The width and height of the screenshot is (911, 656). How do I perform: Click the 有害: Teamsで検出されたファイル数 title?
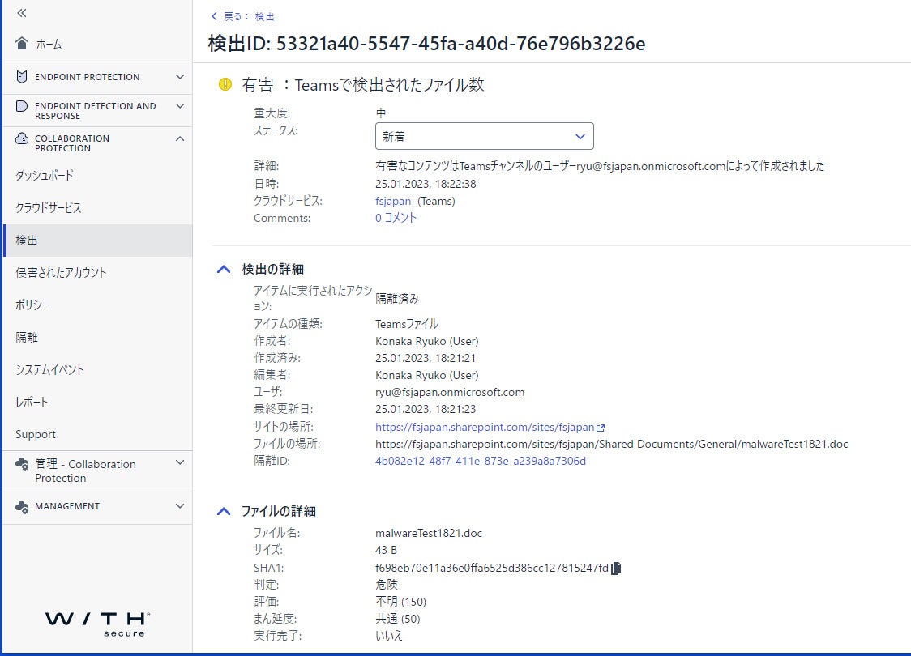(x=363, y=85)
